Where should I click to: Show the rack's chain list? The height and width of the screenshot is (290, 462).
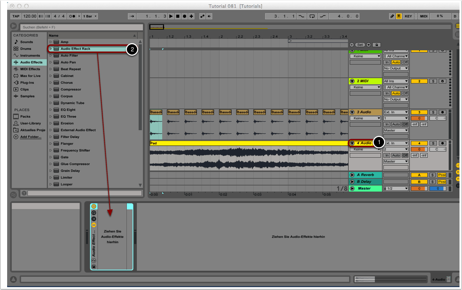pyautogui.click(x=94, y=219)
